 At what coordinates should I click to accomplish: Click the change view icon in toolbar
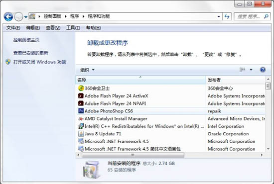pyautogui.click(x=243, y=70)
